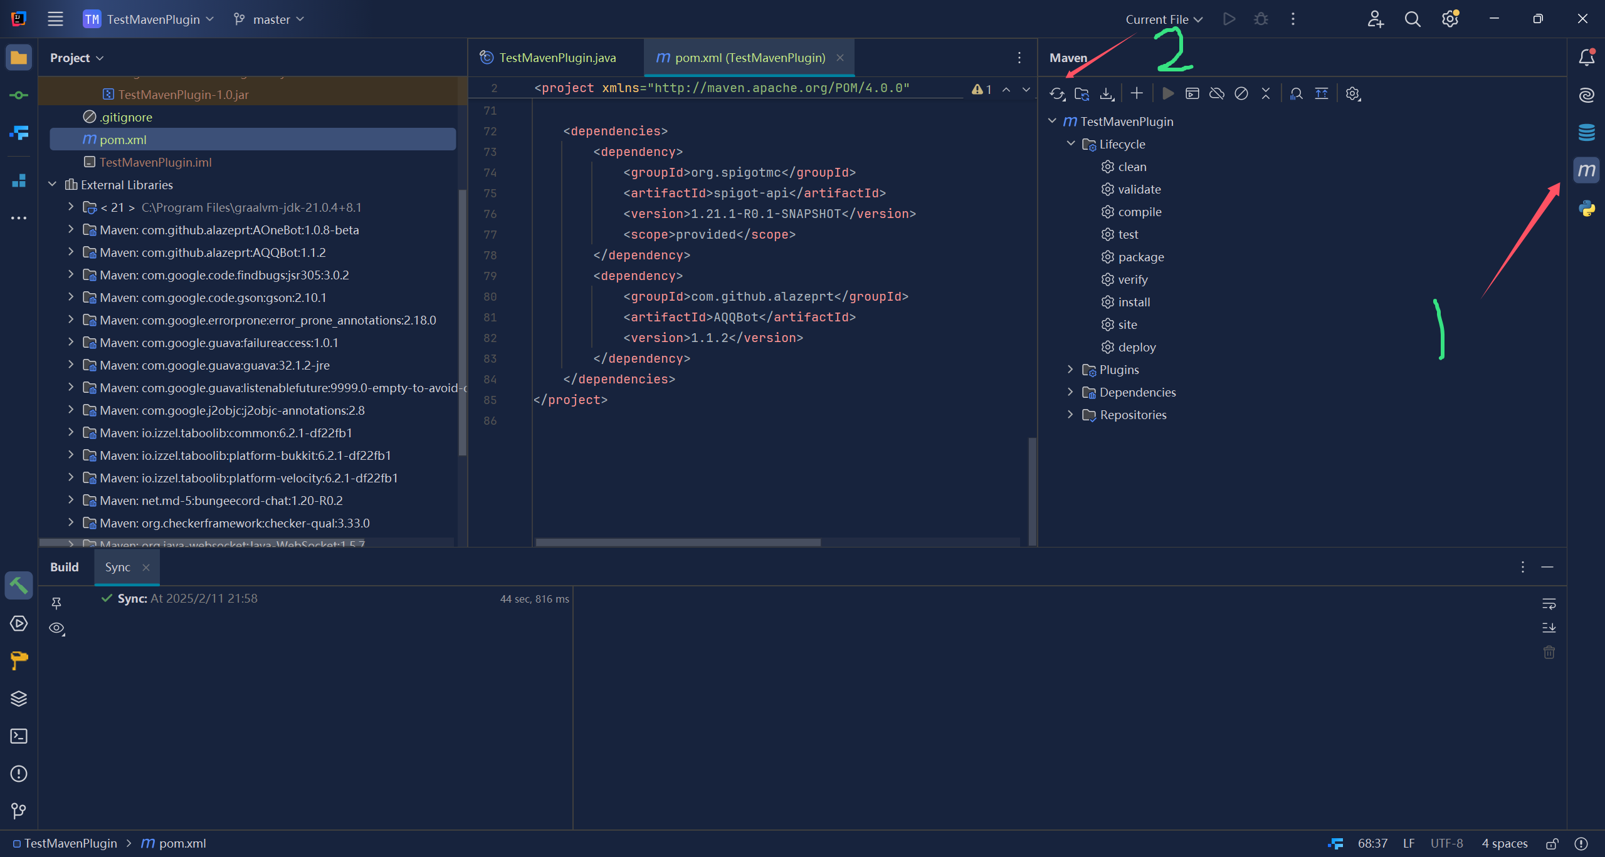Screen dimensions: 1605x857
Task: Run Maven build with gray play icon
Action: click(x=1167, y=94)
